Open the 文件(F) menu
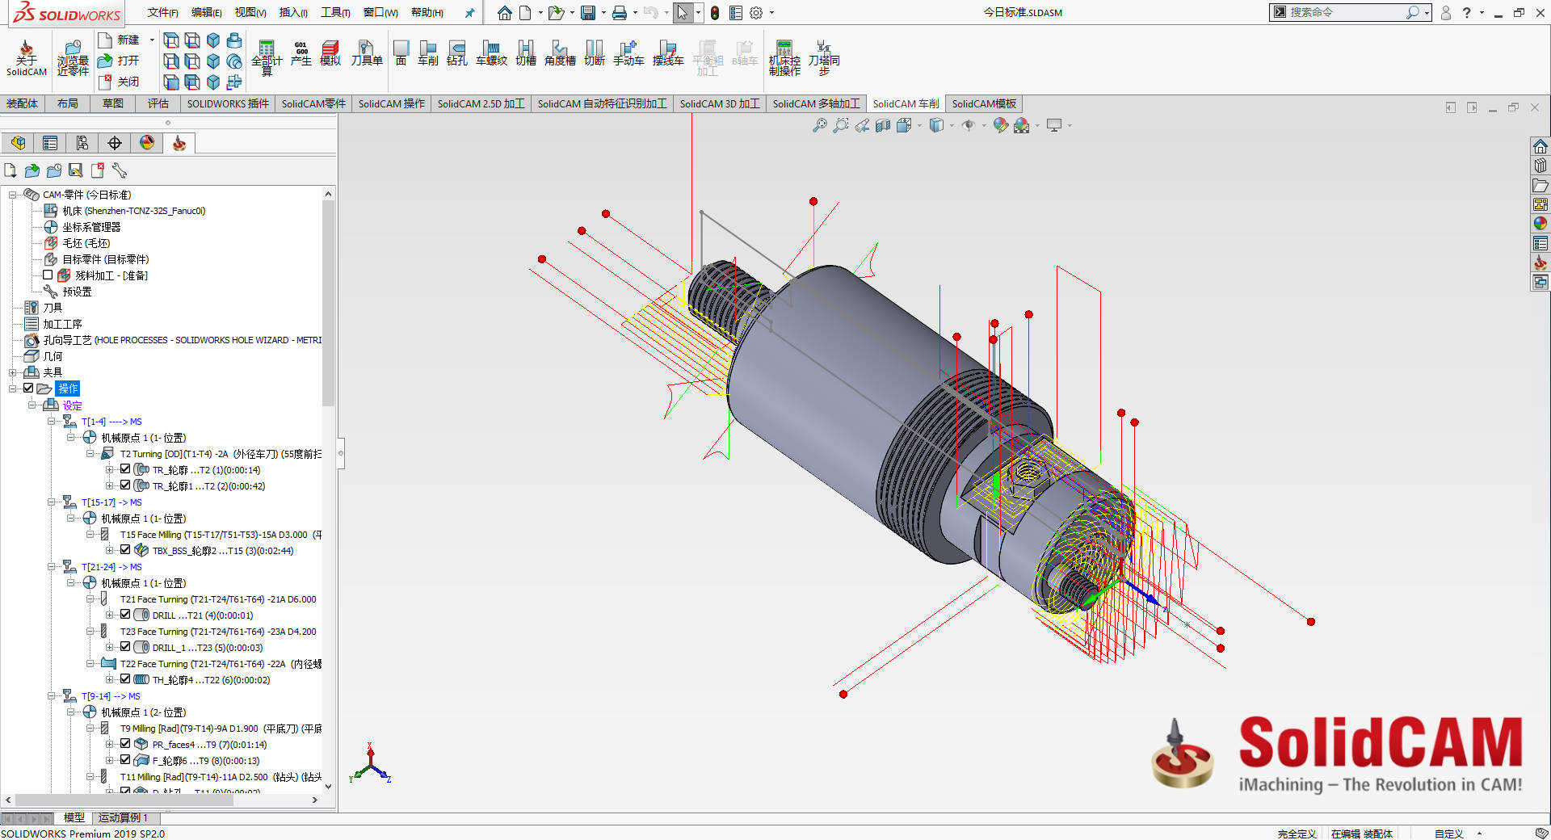This screenshot has height=840, width=1551. pyautogui.click(x=162, y=12)
